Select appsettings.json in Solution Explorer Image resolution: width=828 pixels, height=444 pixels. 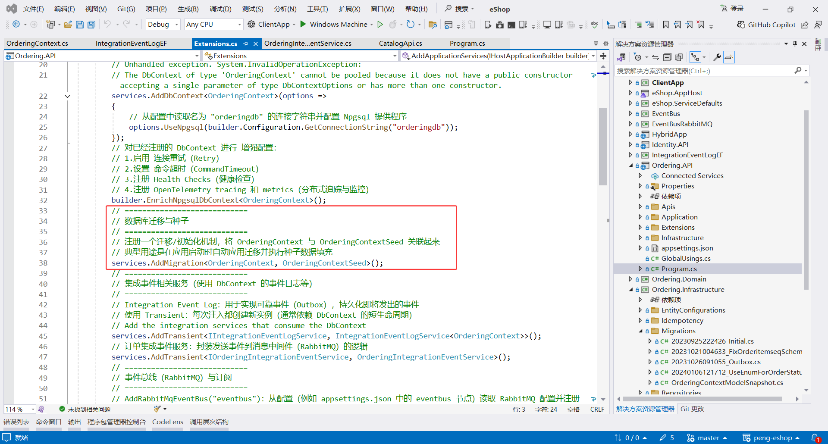click(687, 248)
